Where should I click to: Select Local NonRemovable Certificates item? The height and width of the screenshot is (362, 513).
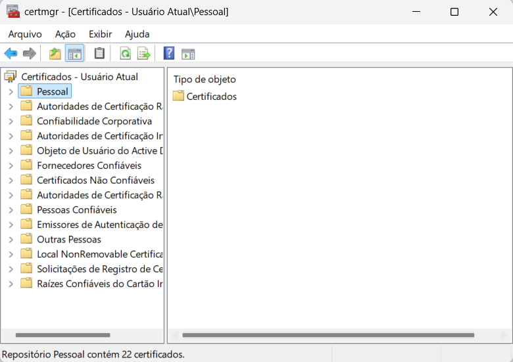click(x=100, y=254)
